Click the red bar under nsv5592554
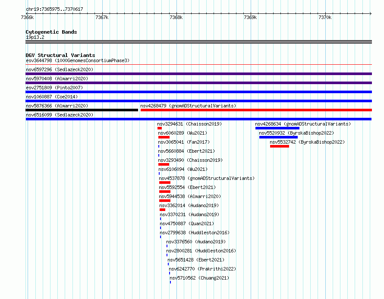The height and width of the screenshot is (299, 384). pos(164,192)
